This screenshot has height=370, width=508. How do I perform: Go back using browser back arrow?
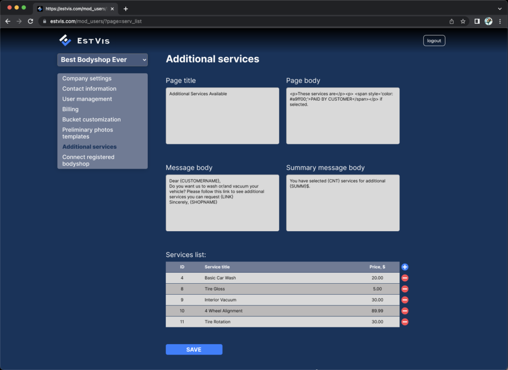(x=8, y=21)
